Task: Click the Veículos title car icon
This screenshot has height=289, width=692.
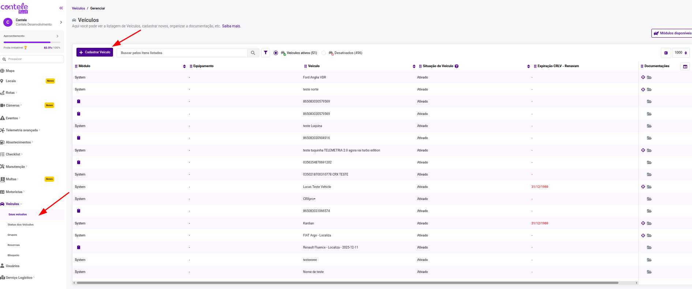Action: coord(74,20)
